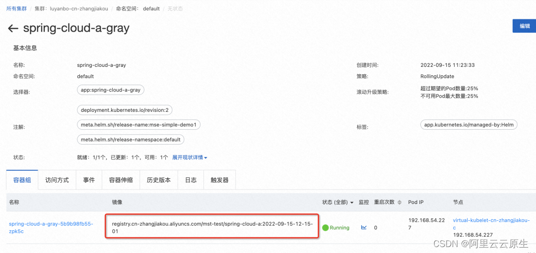This screenshot has width=536, height=253.
Task: Click 超过期望的Pod数量:25% text
Action: pos(449,88)
